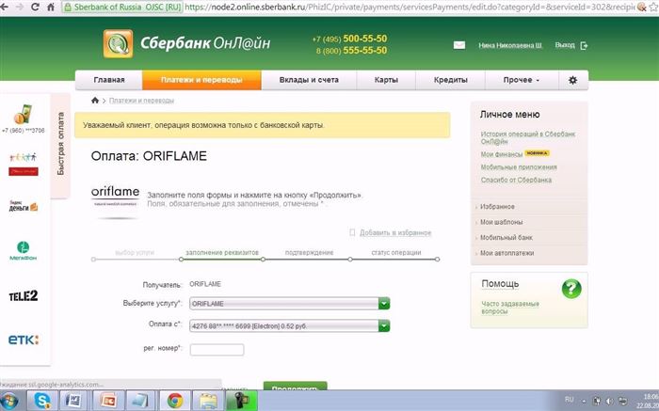Click the home icon in breadcrumb
Screen dimensions: 659x411
pyautogui.click(x=95, y=101)
